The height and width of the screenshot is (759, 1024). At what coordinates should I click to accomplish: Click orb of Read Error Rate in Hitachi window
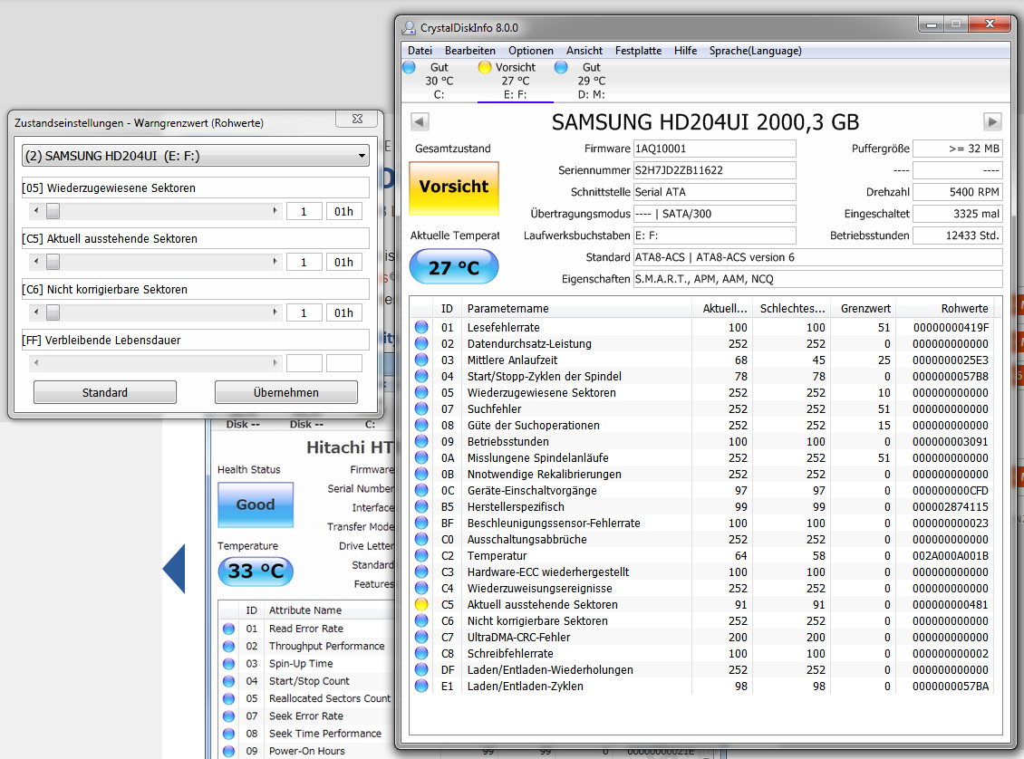coord(228,629)
